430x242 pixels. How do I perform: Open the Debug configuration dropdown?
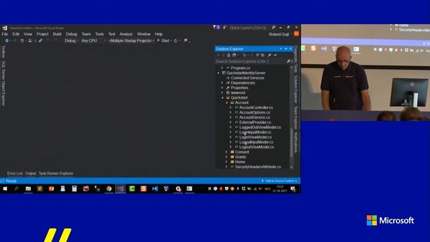[71, 40]
